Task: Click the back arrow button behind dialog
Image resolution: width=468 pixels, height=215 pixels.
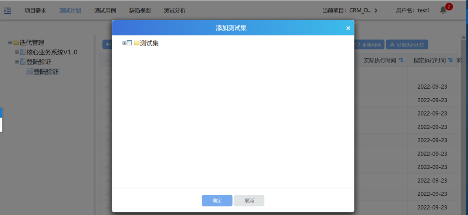Action: [108, 45]
